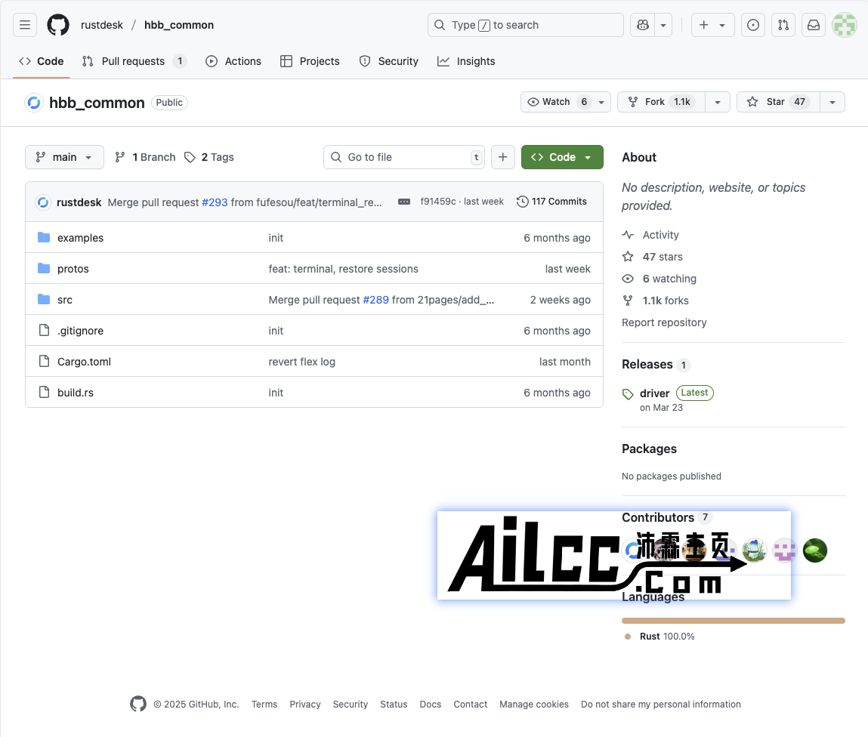Viewport: 868px width, 737px height.
Task: Expand the Watch notifications dropdown arrow
Action: tap(601, 102)
